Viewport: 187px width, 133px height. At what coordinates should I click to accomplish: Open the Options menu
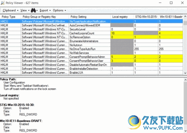58,11
